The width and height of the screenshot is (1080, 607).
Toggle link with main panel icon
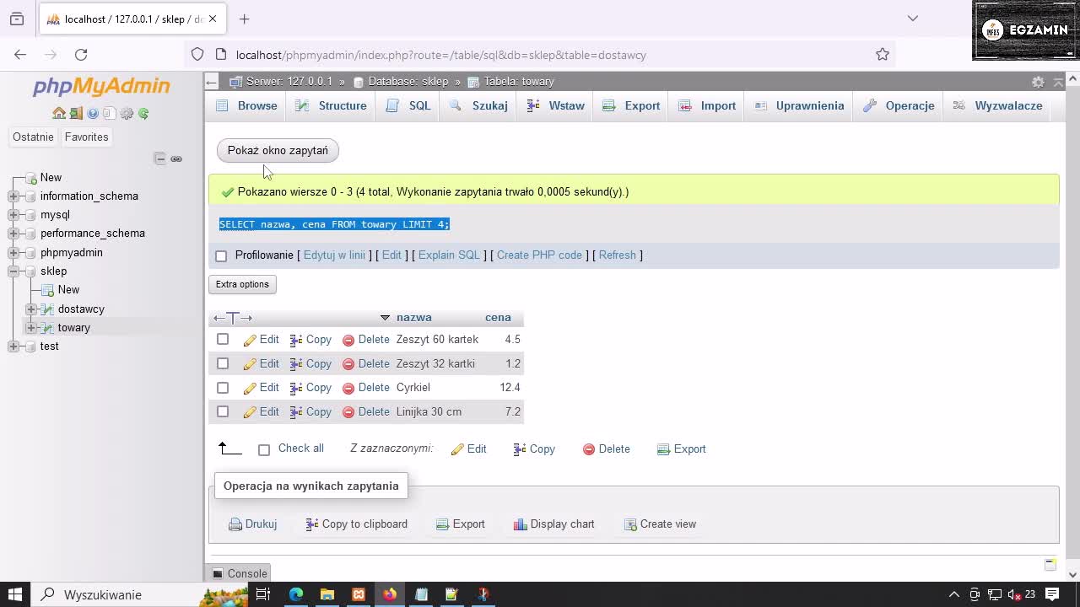tap(176, 158)
